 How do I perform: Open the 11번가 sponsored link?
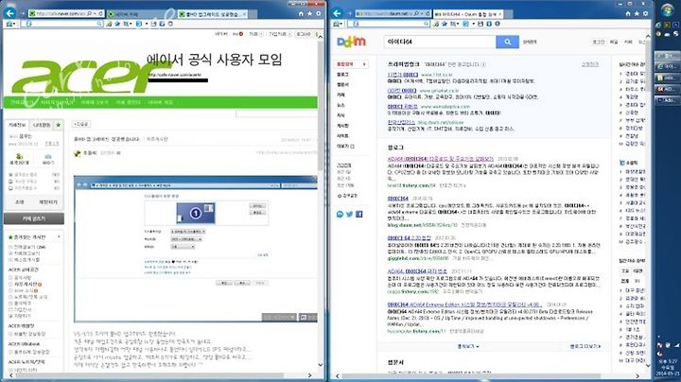(x=403, y=75)
